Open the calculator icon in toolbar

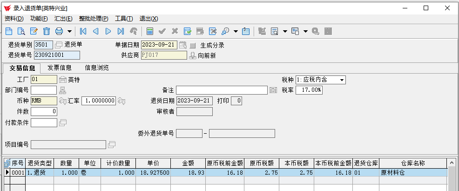(x=150, y=31)
